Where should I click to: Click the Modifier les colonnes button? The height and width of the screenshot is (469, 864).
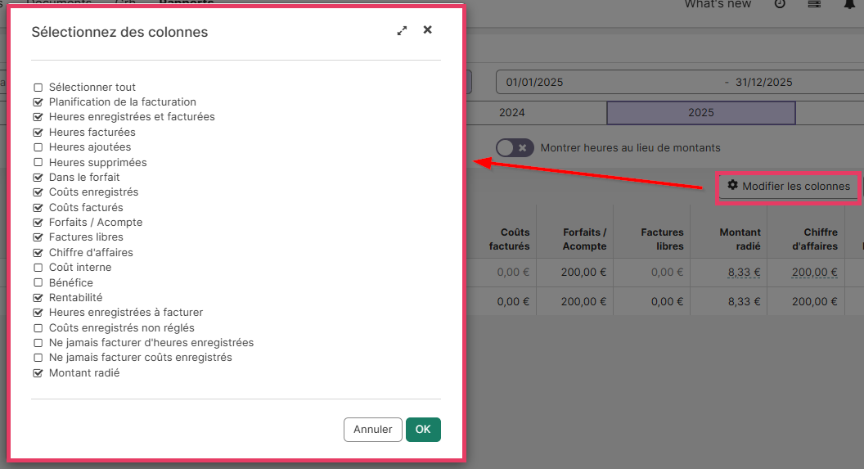coord(789,187)
